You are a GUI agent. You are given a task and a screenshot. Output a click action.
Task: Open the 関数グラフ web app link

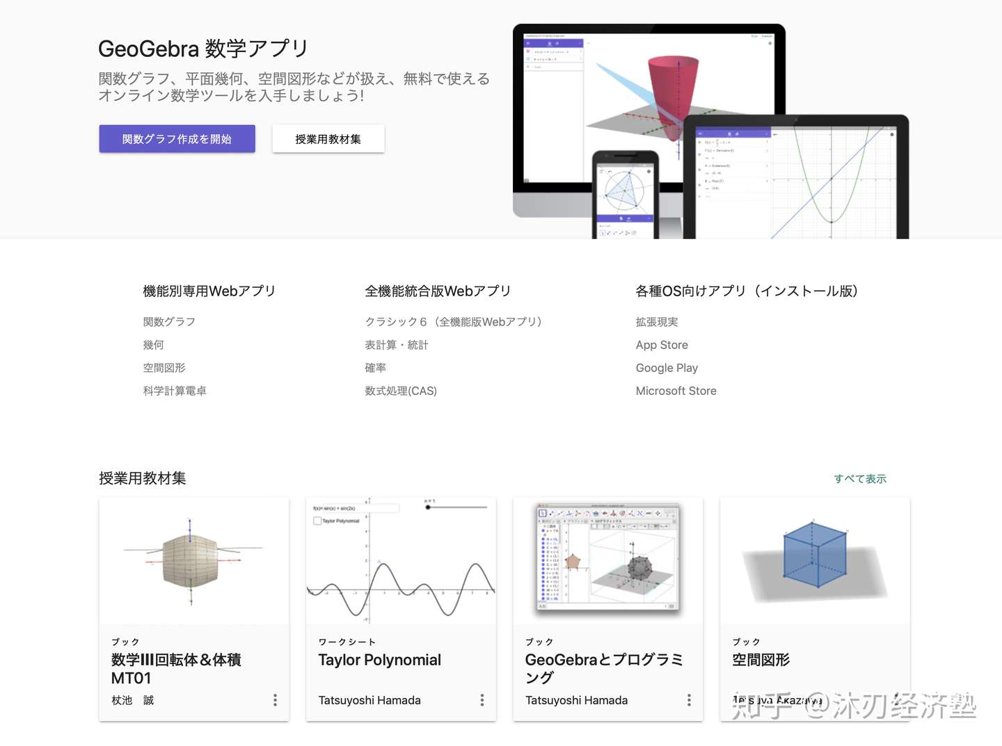(169, 322)
